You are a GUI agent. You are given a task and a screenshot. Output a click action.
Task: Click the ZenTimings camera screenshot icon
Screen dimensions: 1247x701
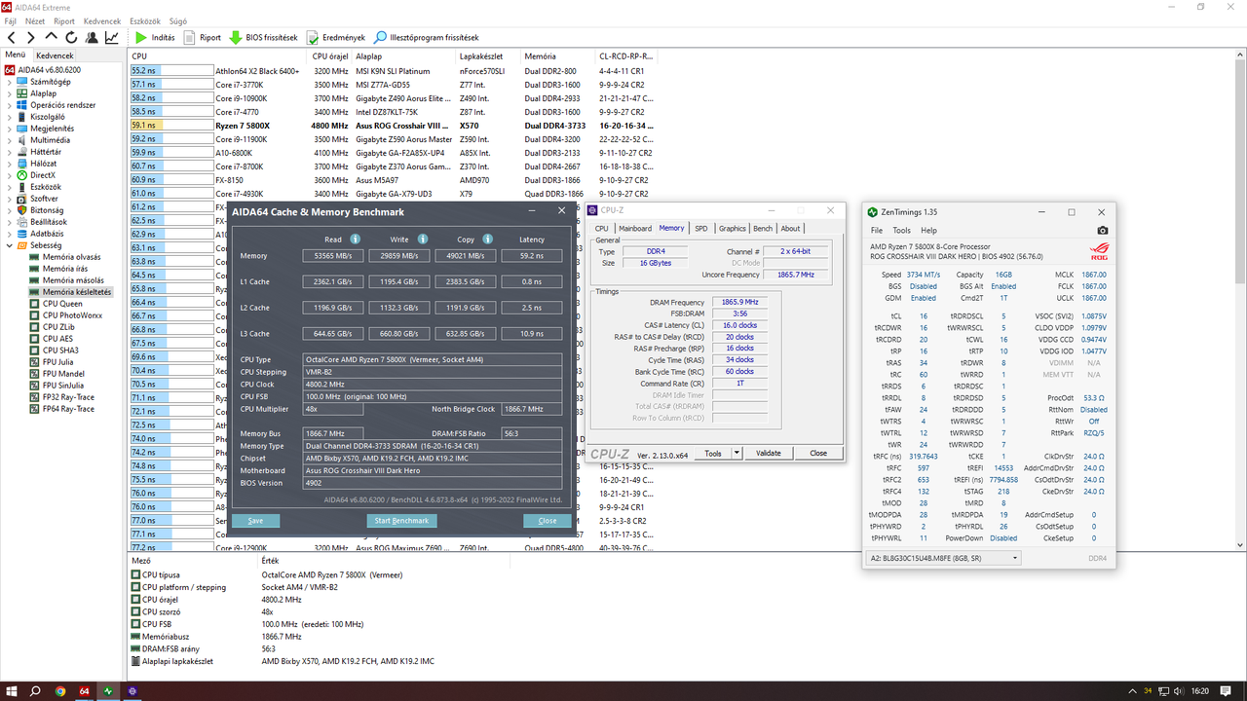pyautogui.click(x=1102, y=231)
